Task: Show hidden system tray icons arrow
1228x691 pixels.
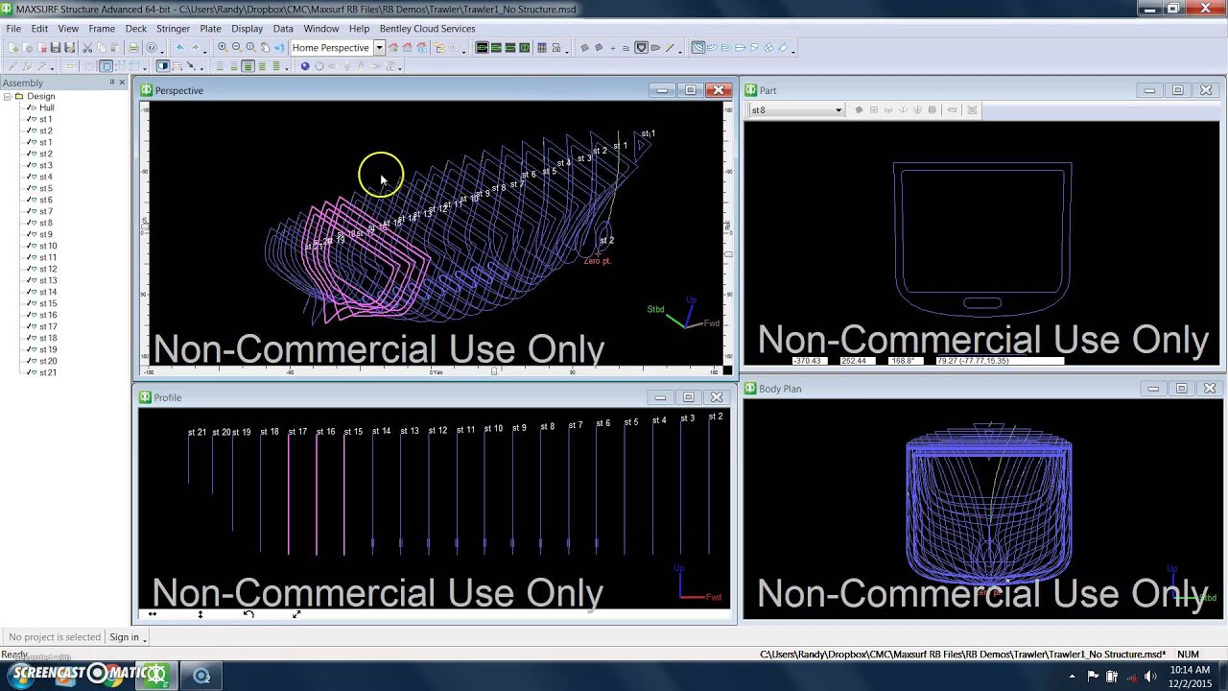Action: [1072, 677]
